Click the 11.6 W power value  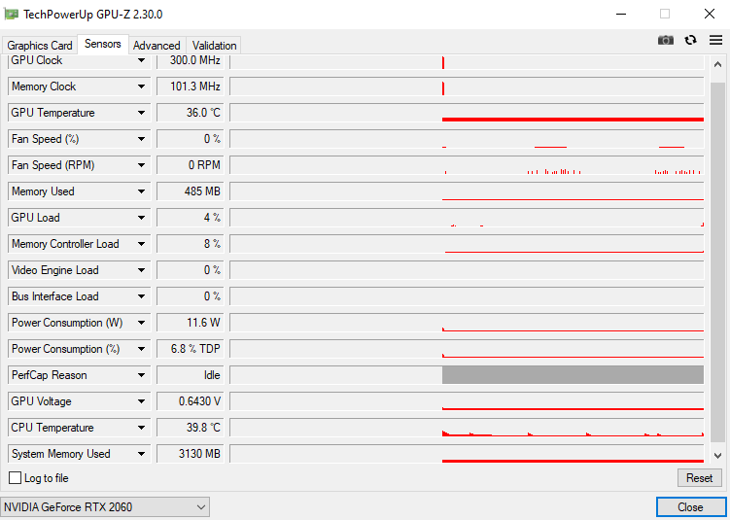point(191,323)
